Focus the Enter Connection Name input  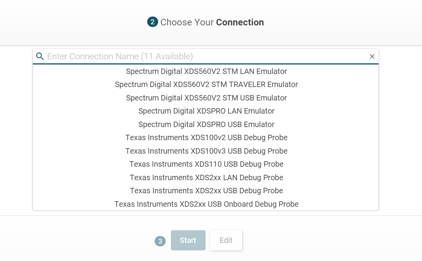coord(204,57)
